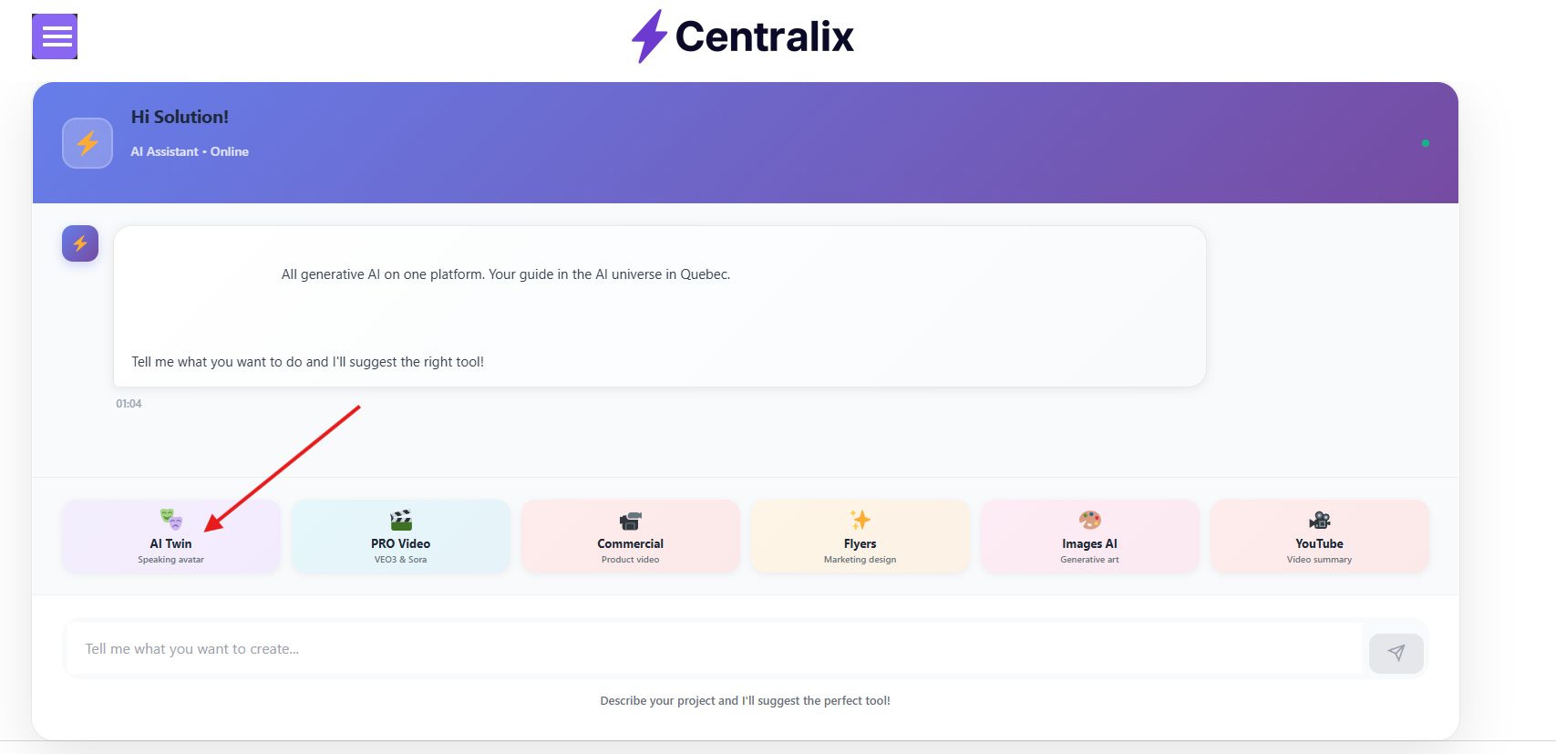Screen dimensions: 1556x754
Task: Click the 'Describe your project' hint text
Action: click(x=745, y=701)
